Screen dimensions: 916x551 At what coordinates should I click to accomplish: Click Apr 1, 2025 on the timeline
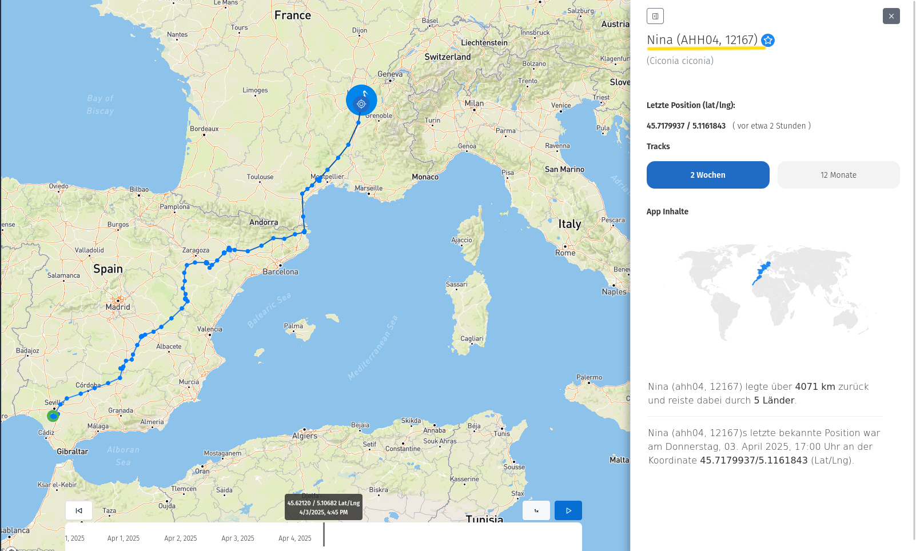click(x=124, y=538)
